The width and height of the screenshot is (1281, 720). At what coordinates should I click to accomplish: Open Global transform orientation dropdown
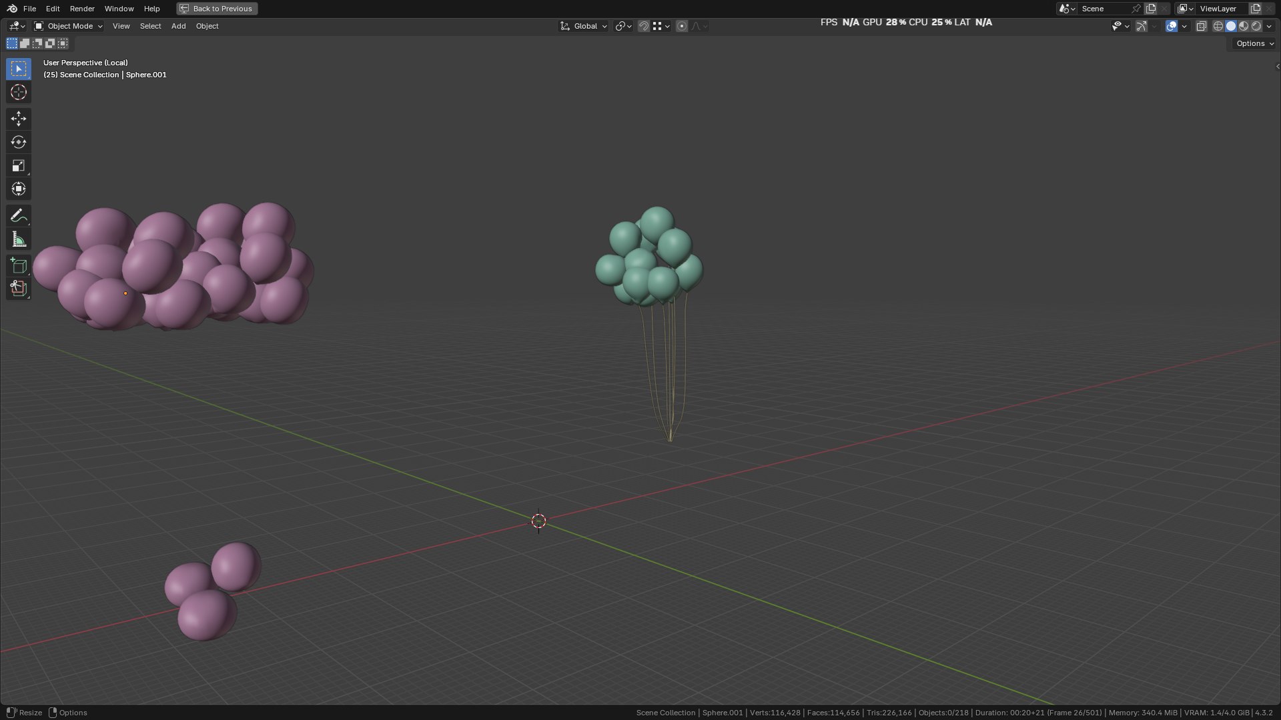[x=583, y=26]
